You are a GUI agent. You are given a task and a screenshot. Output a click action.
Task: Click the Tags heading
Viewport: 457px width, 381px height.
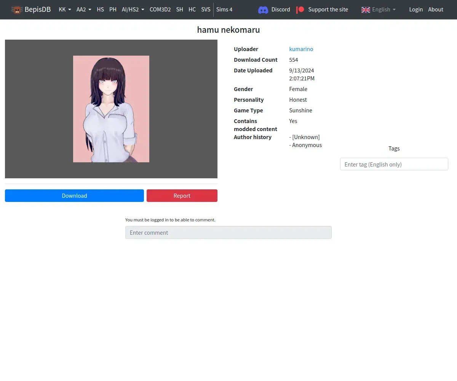pos(394,149)
